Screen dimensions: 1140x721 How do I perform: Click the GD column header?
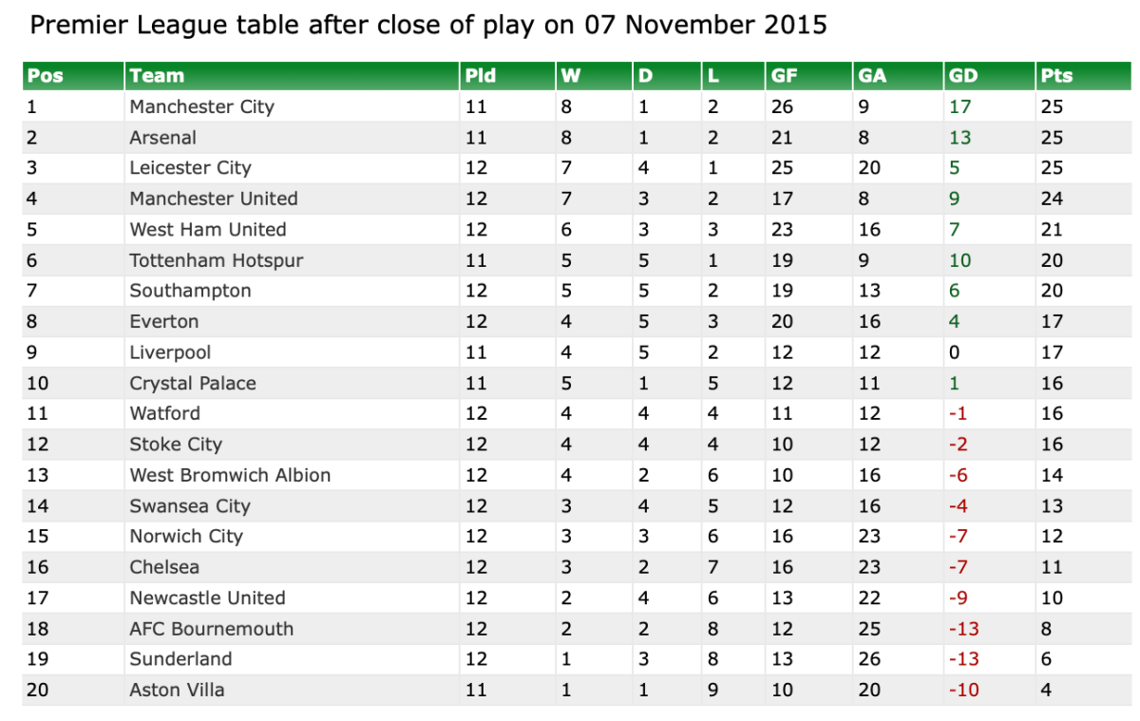(x=962, y=76)
